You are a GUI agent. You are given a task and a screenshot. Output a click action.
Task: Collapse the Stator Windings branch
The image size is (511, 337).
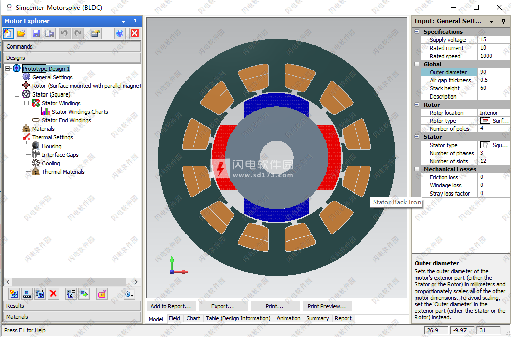point(27,103)
